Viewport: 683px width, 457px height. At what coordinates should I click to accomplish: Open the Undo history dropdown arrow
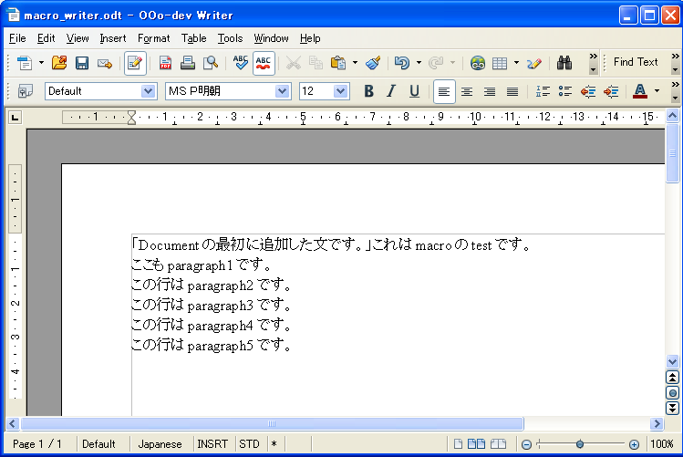pyautogui.click(x=419, y=63)
